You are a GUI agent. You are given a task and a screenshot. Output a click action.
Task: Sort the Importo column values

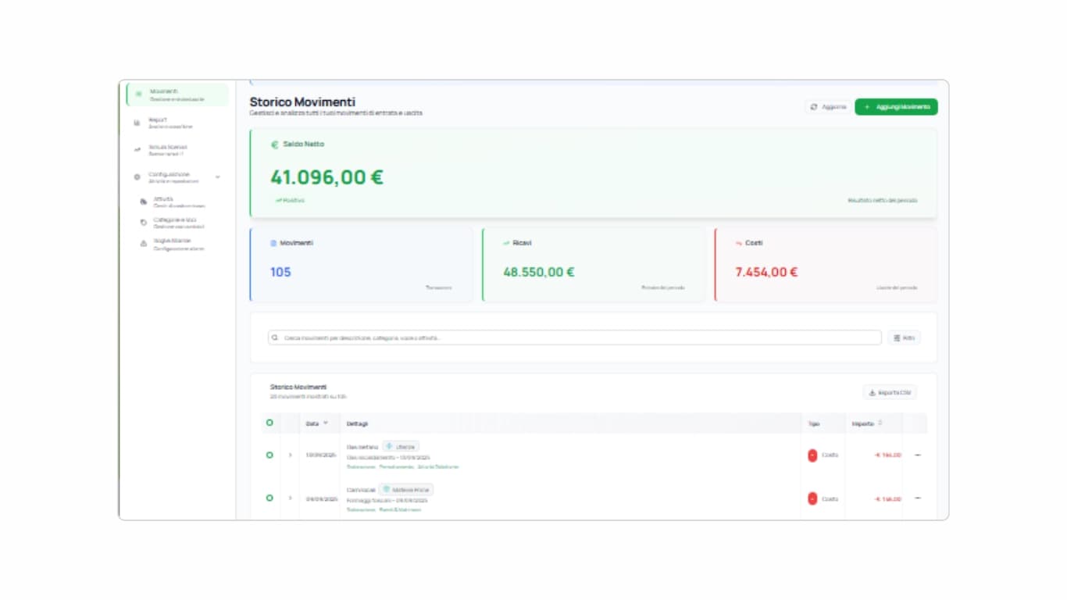pos(865,423)
